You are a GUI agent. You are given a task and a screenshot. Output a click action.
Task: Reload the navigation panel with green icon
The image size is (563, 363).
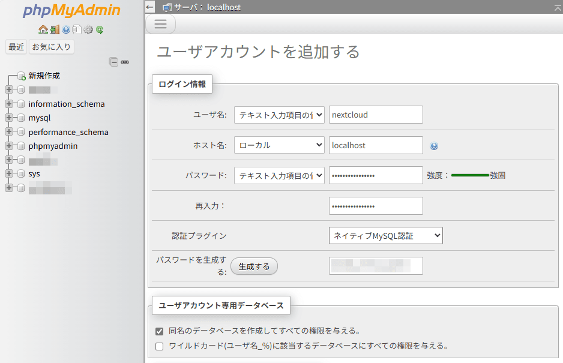[100, 29]
